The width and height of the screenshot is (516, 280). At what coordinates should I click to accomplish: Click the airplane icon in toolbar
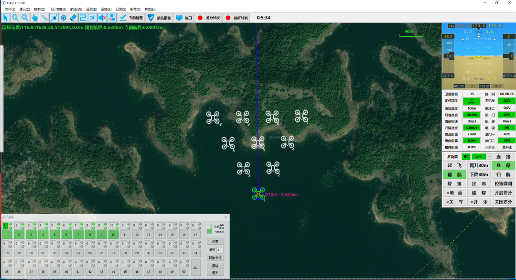pos(92,18)
